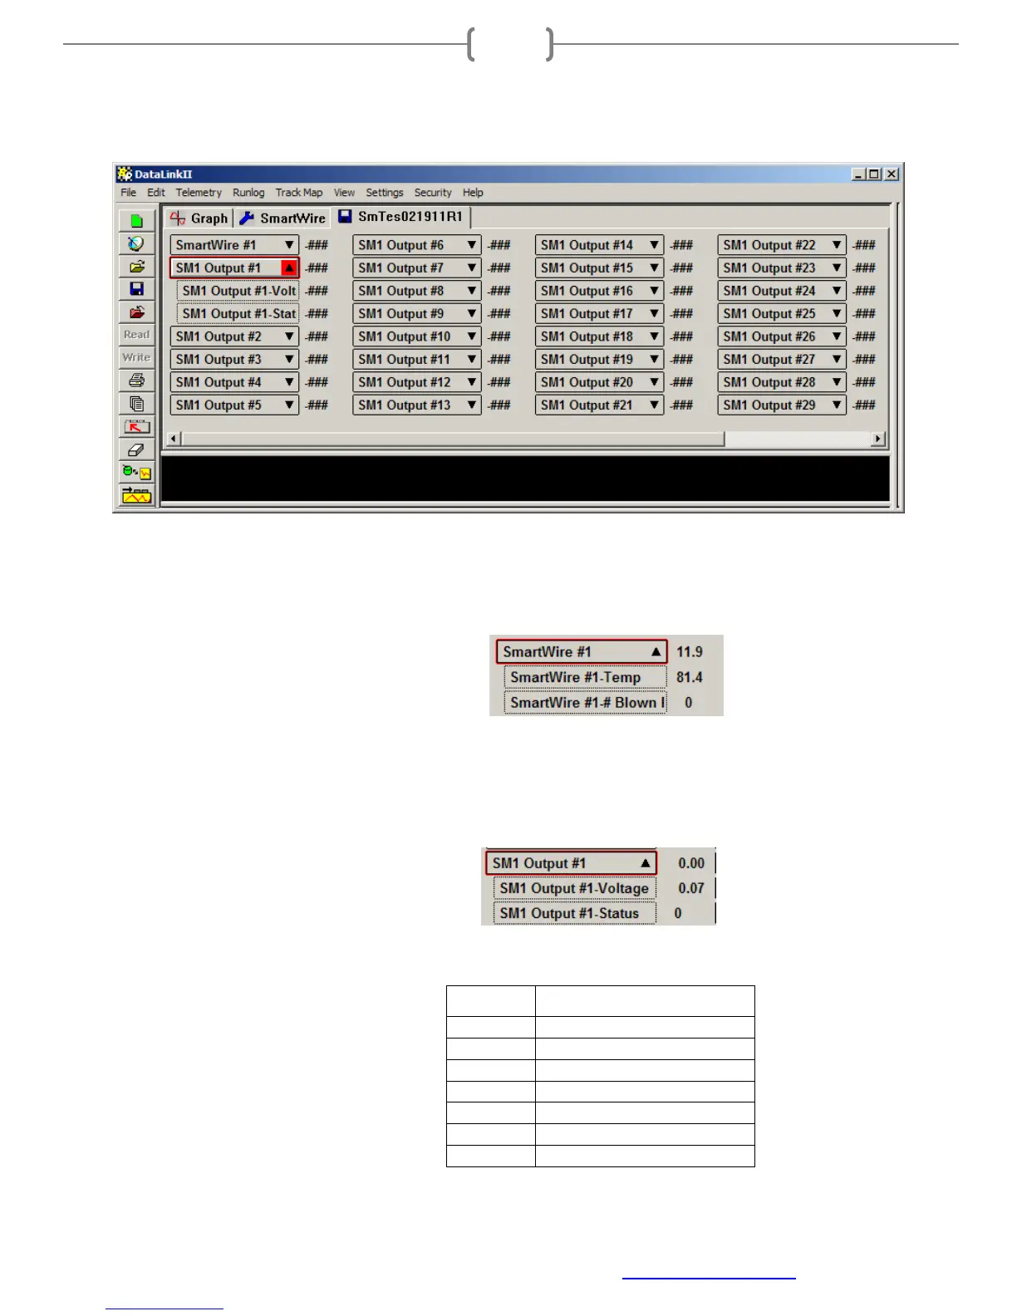Expand the SM1 Output #6 dropdown
1017x1316 pixels.
click(472, 245)
